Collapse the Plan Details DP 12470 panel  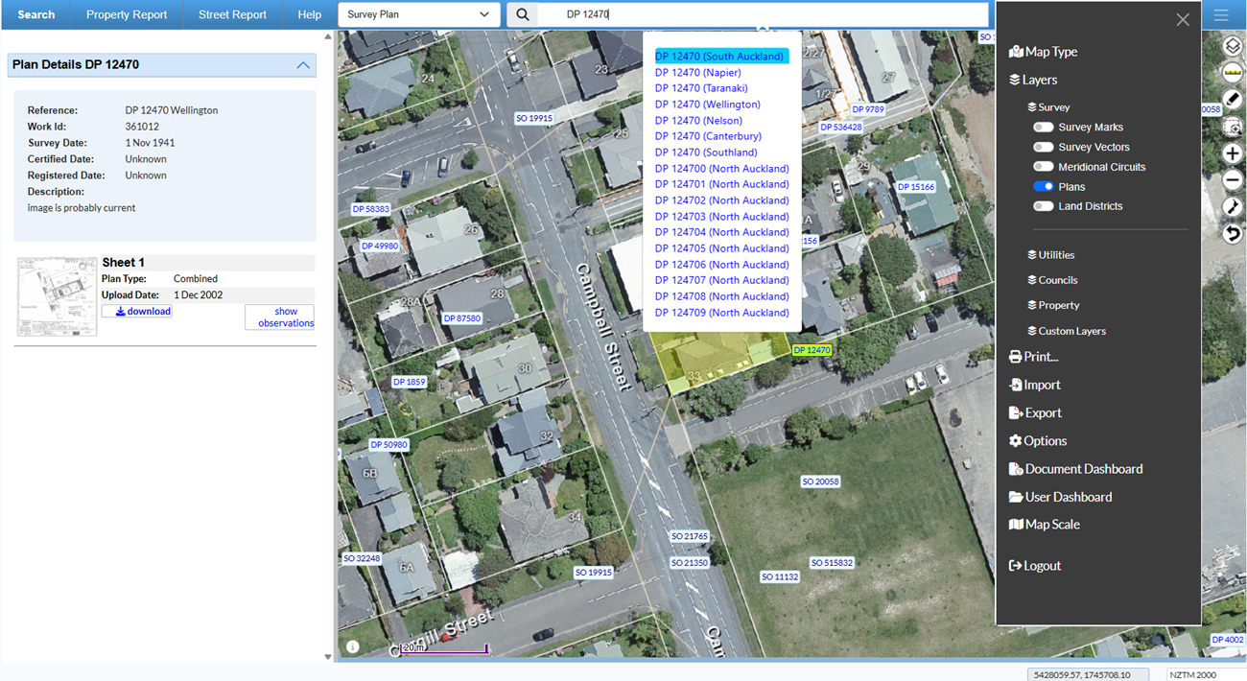click(303, 65)
